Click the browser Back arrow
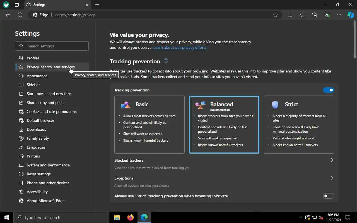The image size is (357, 223). coord(8,15)
